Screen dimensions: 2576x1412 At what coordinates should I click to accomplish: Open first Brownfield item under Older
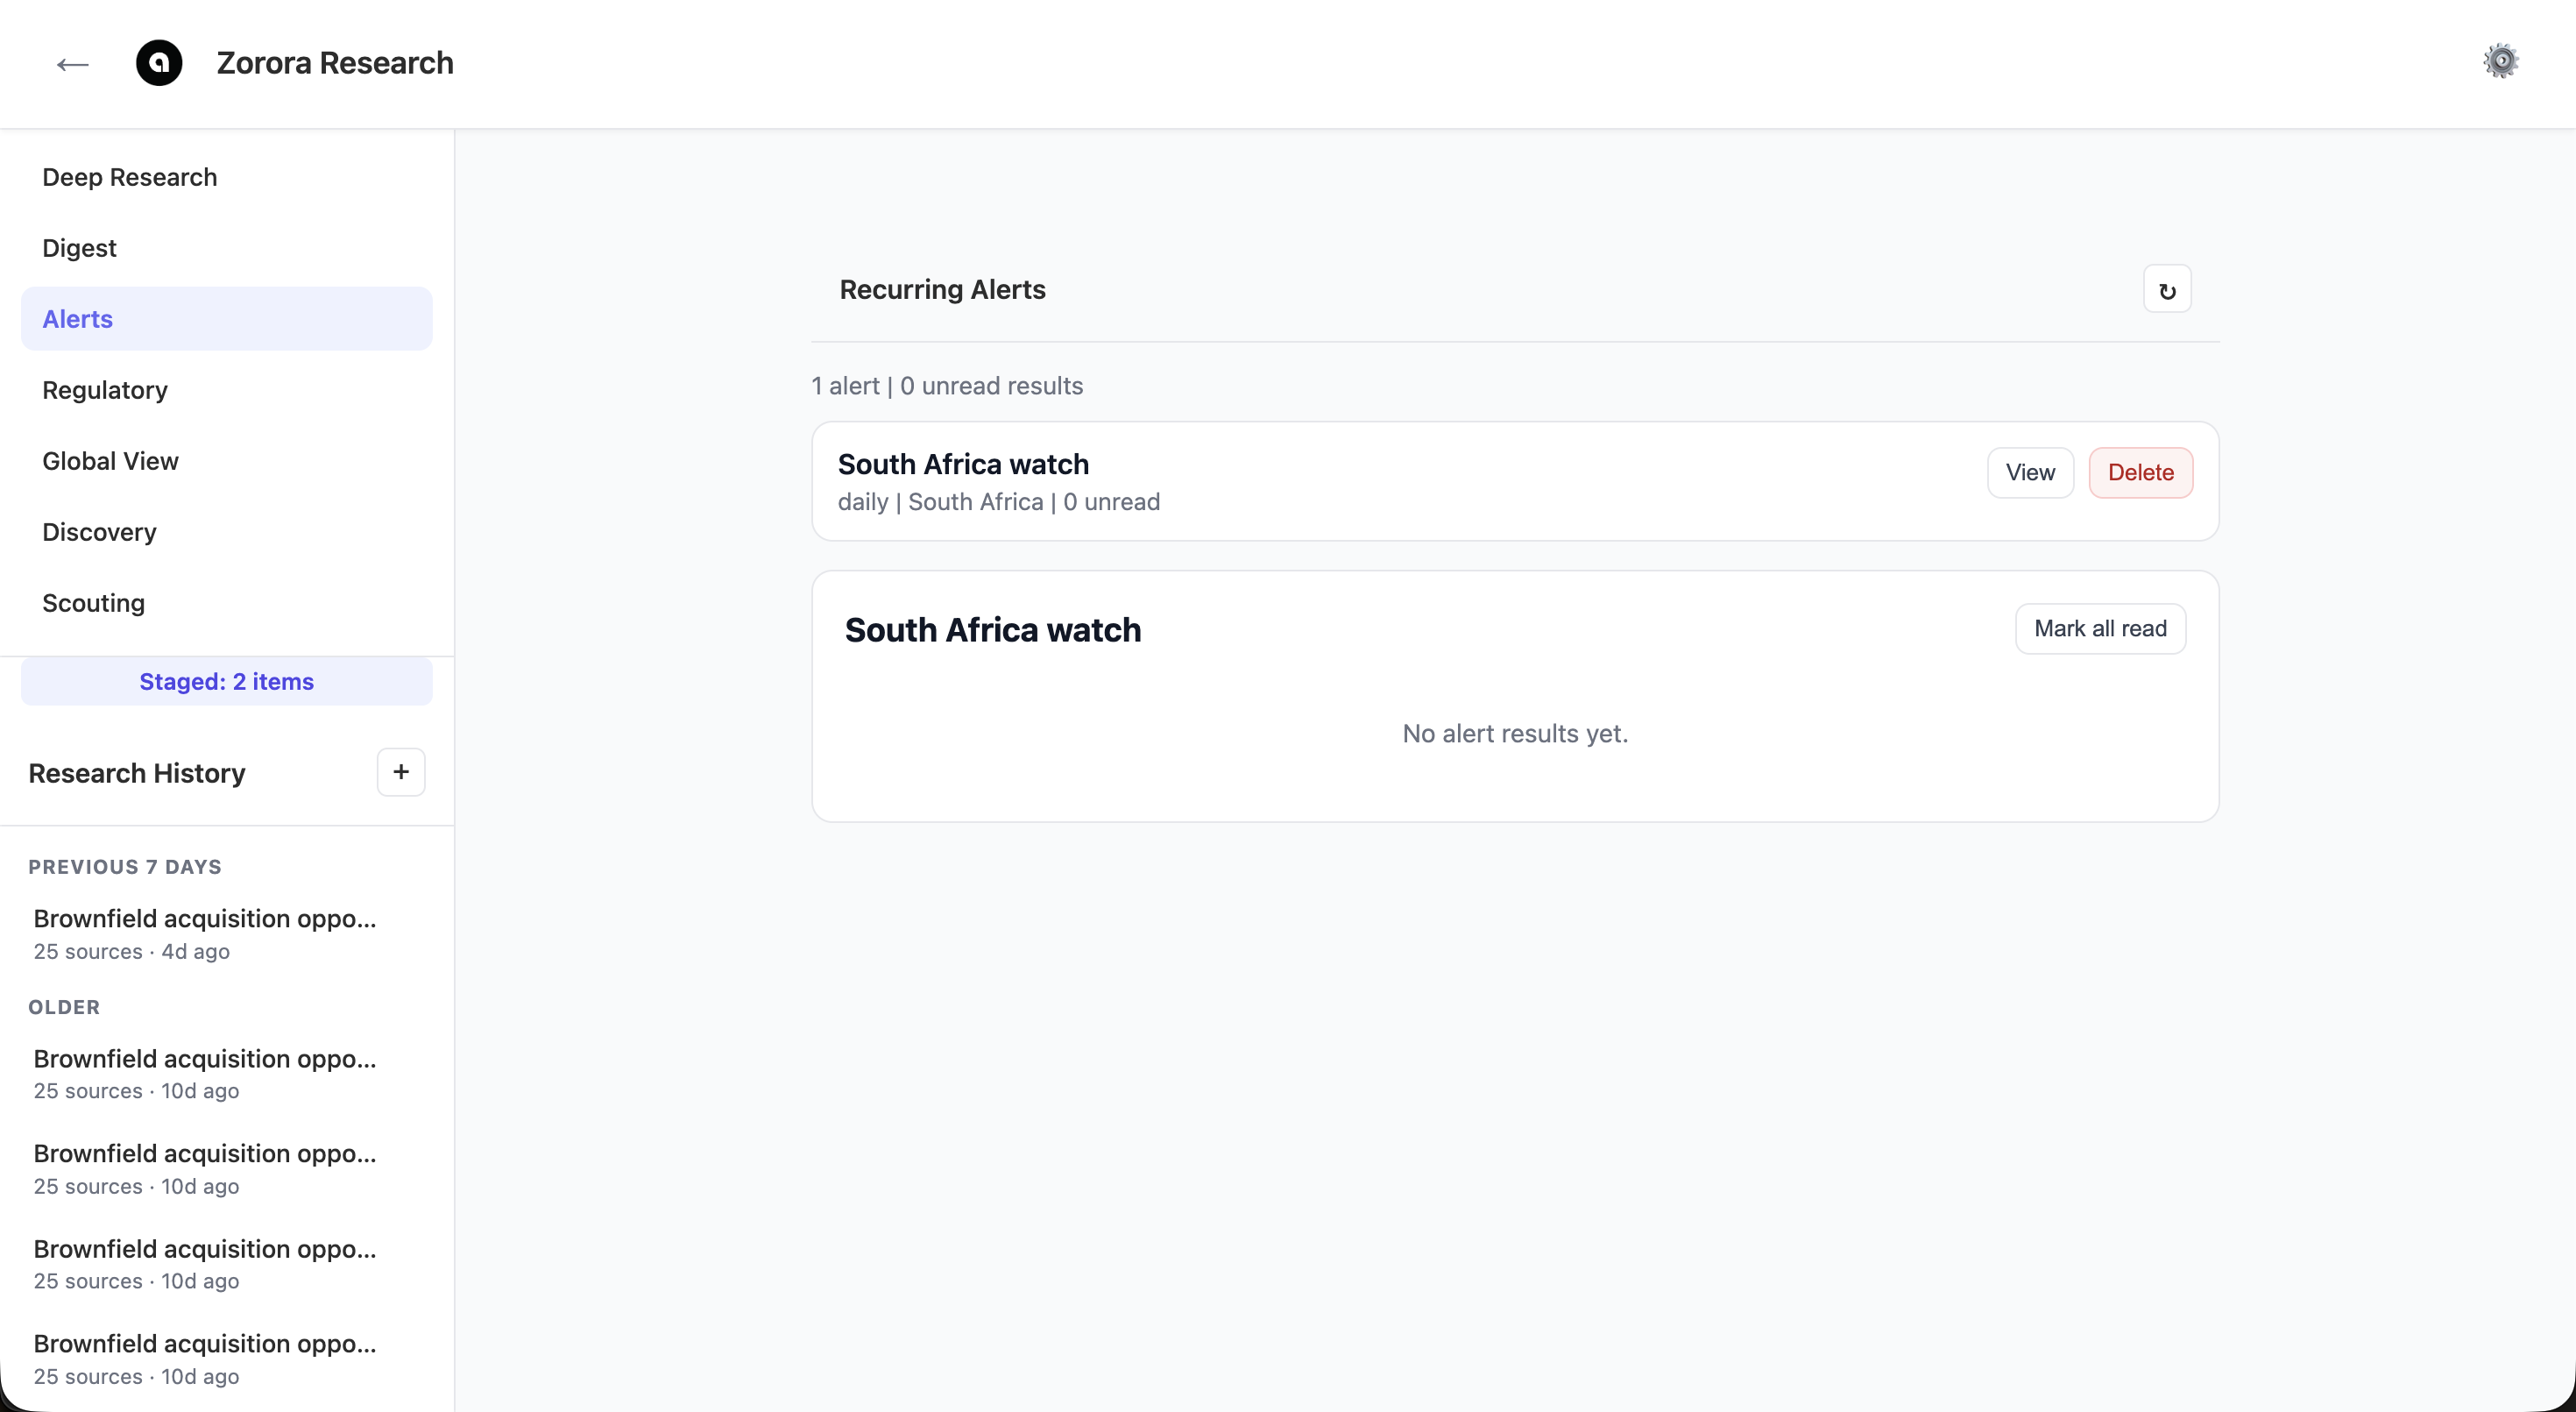pos(205,1072)
